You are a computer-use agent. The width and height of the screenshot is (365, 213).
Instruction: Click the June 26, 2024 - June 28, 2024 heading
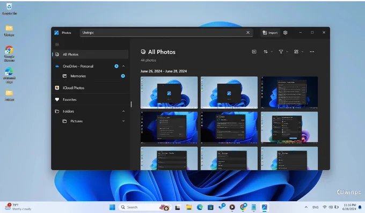click(x=164, y=71)
